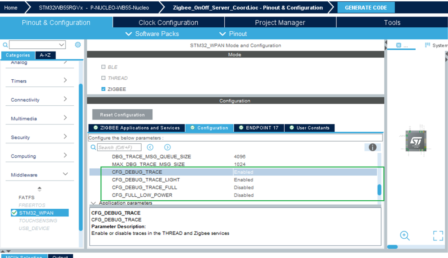Click the pinout panel splitter arrows
Viewport: 448px width, 258px height.
click(x=386, y=45)
